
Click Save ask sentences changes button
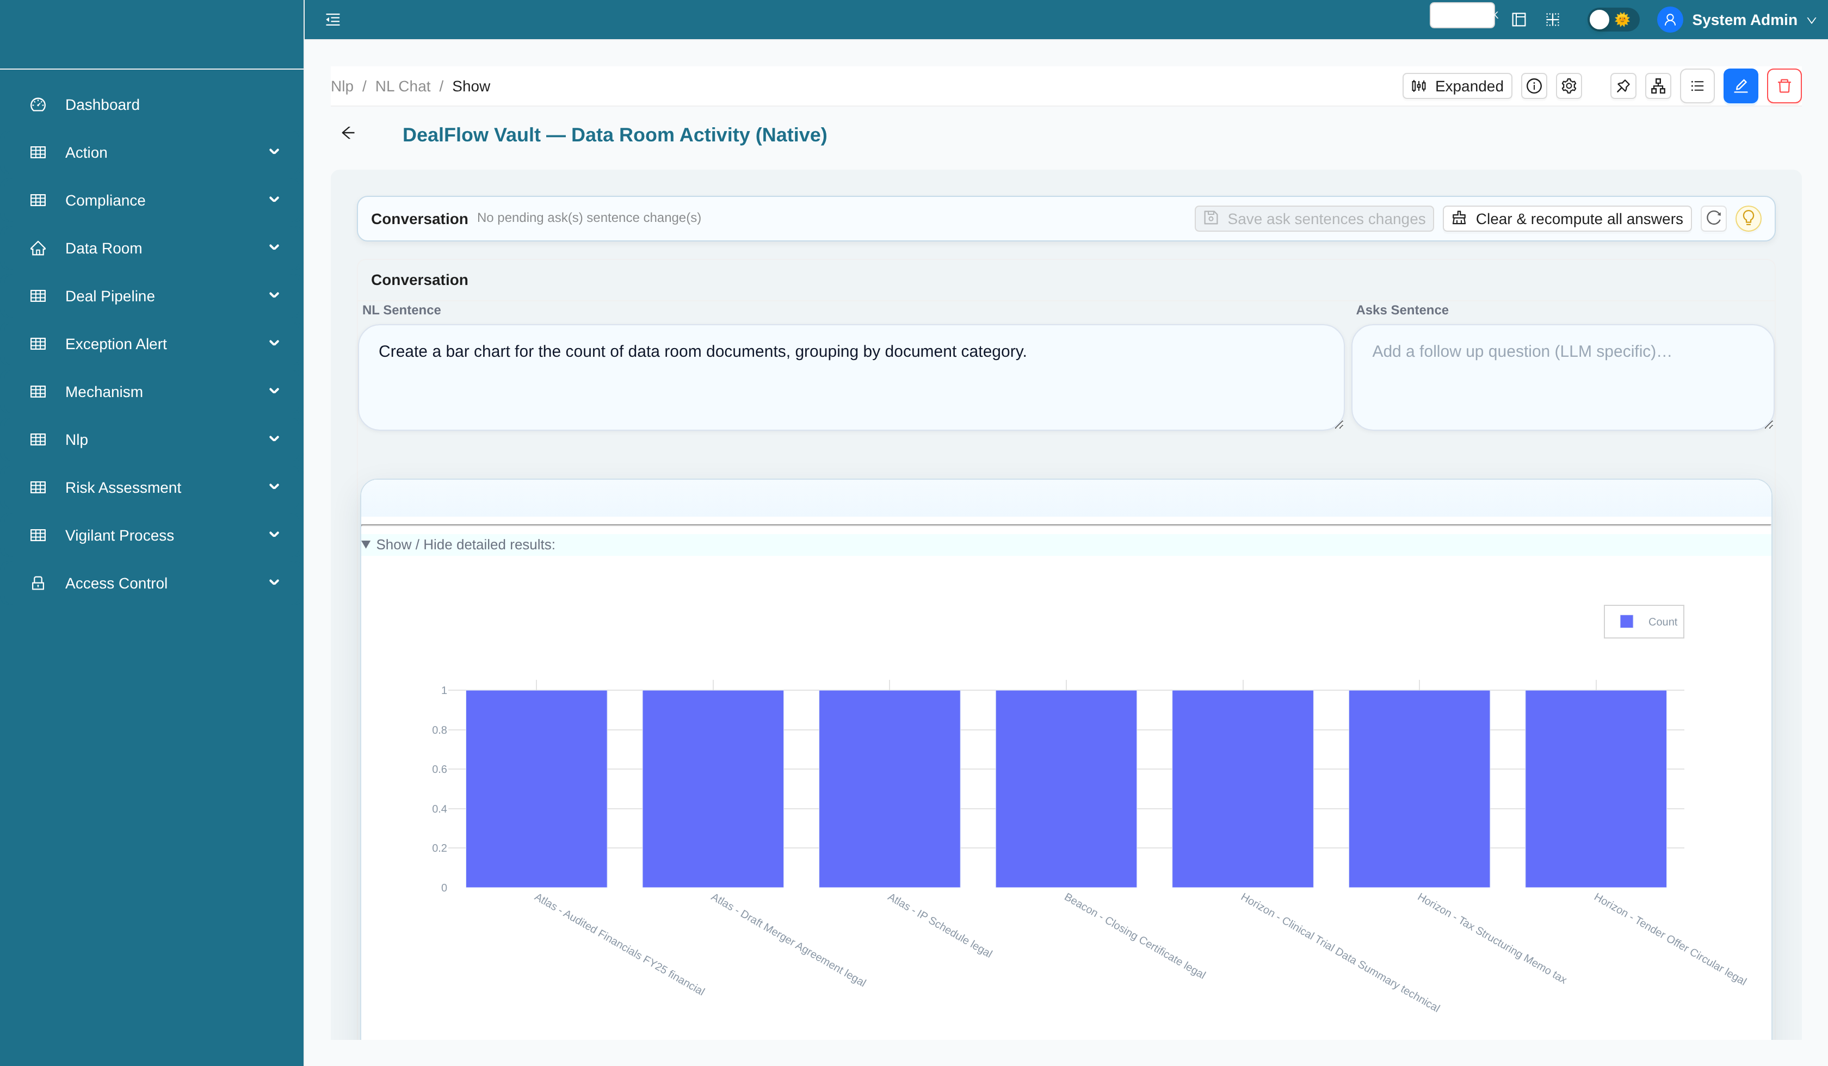(1314, 218)
